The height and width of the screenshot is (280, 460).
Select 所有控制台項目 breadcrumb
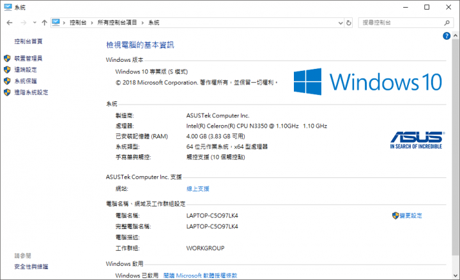[x=117, y=22]
